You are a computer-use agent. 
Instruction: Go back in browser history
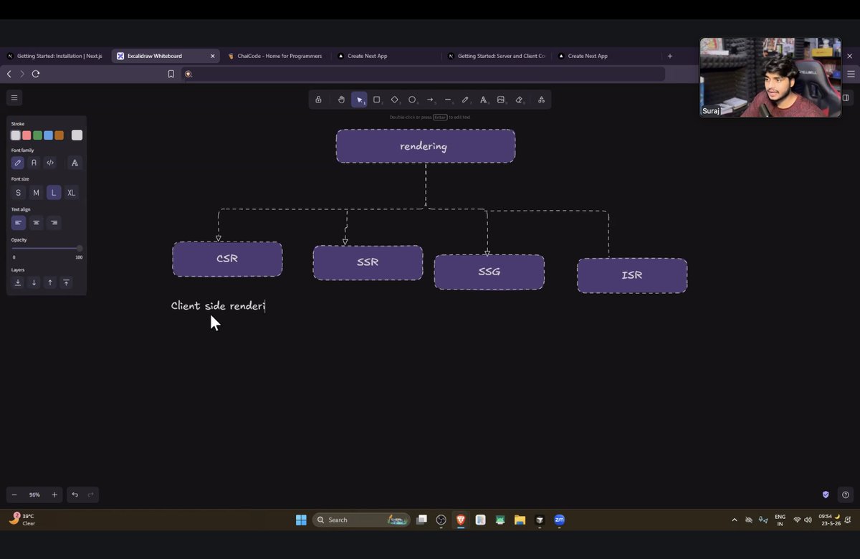pos(9,74)
